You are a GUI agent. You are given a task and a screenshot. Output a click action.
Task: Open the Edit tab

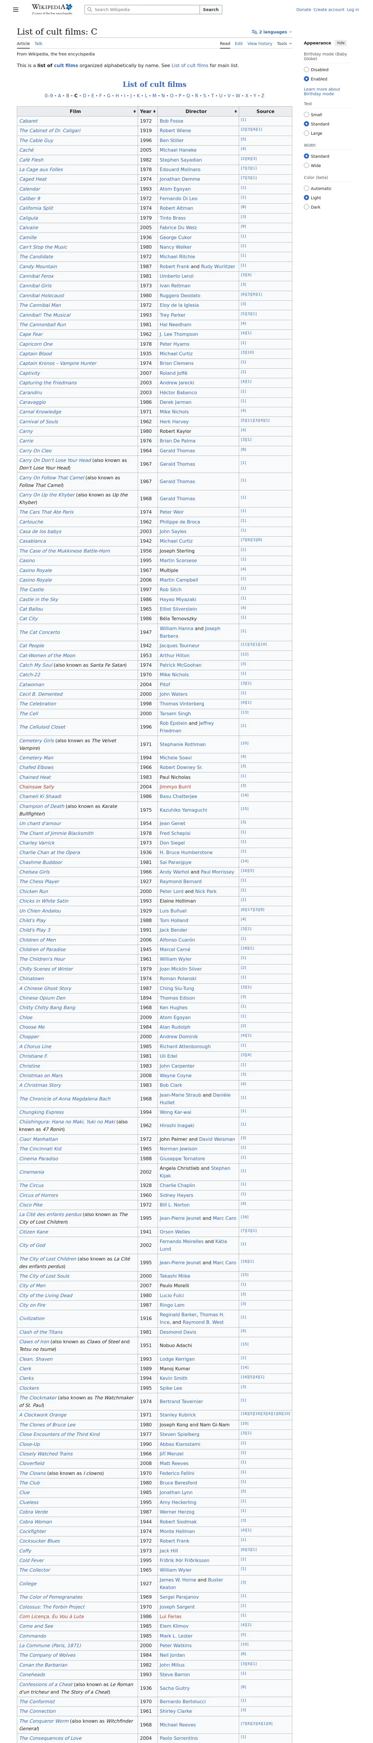239,43
